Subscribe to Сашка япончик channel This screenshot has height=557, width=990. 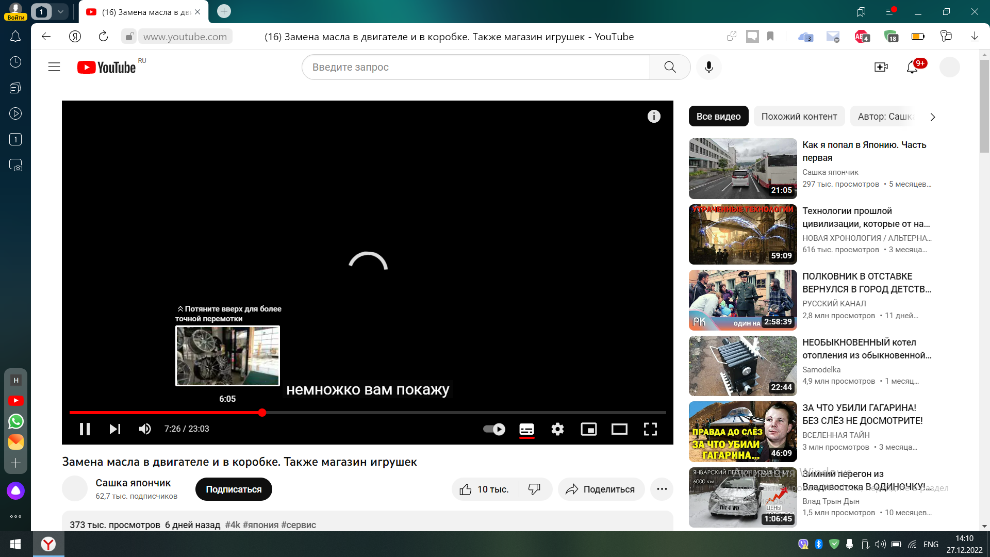click(x=234, y=489)
